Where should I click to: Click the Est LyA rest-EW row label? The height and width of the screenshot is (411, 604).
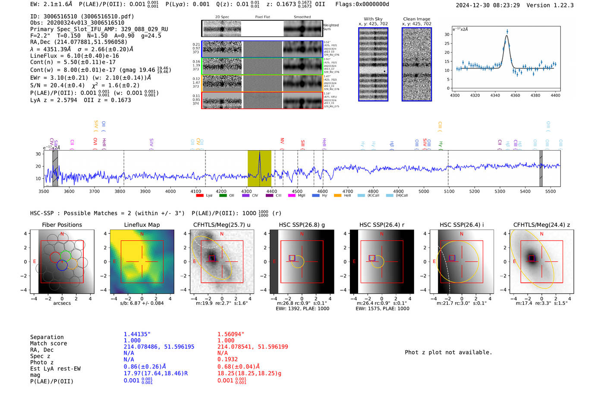pyautogui.click(x=55, y=369)
